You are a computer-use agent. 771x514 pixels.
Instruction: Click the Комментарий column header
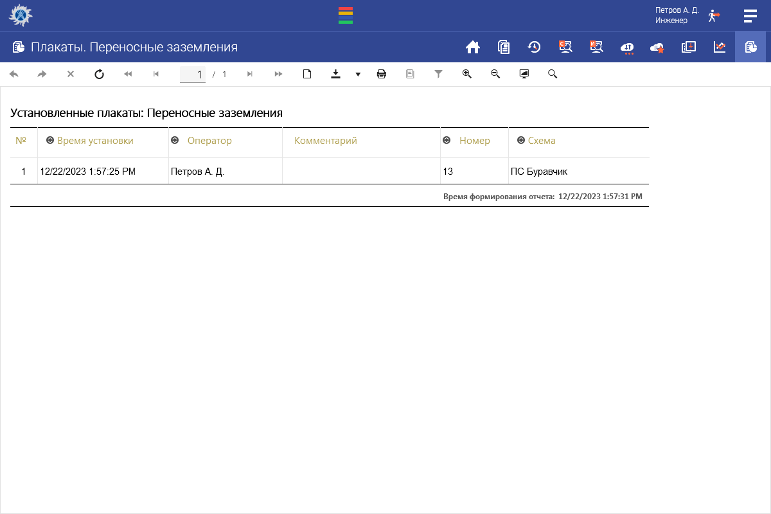pos(325,141)
